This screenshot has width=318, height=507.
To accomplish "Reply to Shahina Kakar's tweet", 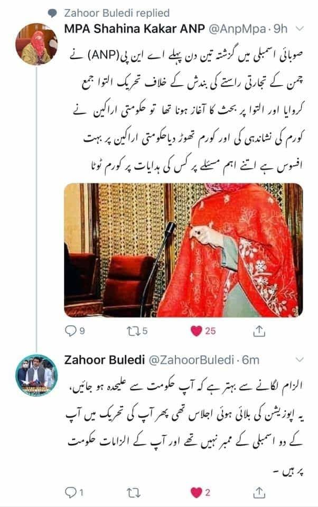I will click(x=74, y=331).
